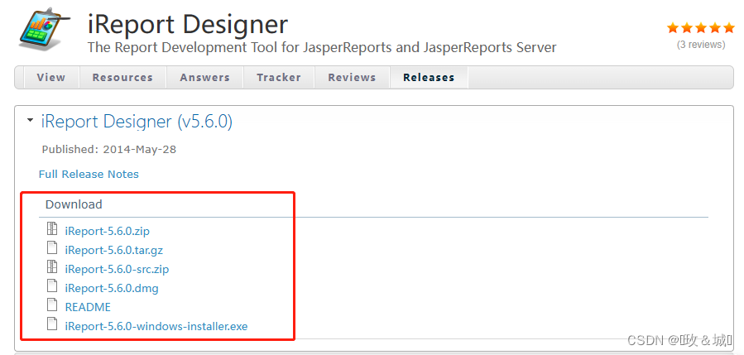
Task: Open the Resources tab
Action: (x=122, y=77)
